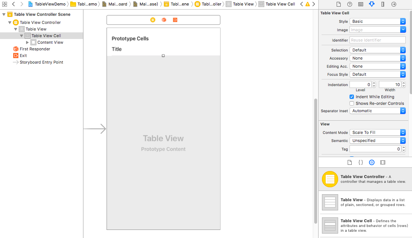Collapse the Table View Controller Scene

4,14
